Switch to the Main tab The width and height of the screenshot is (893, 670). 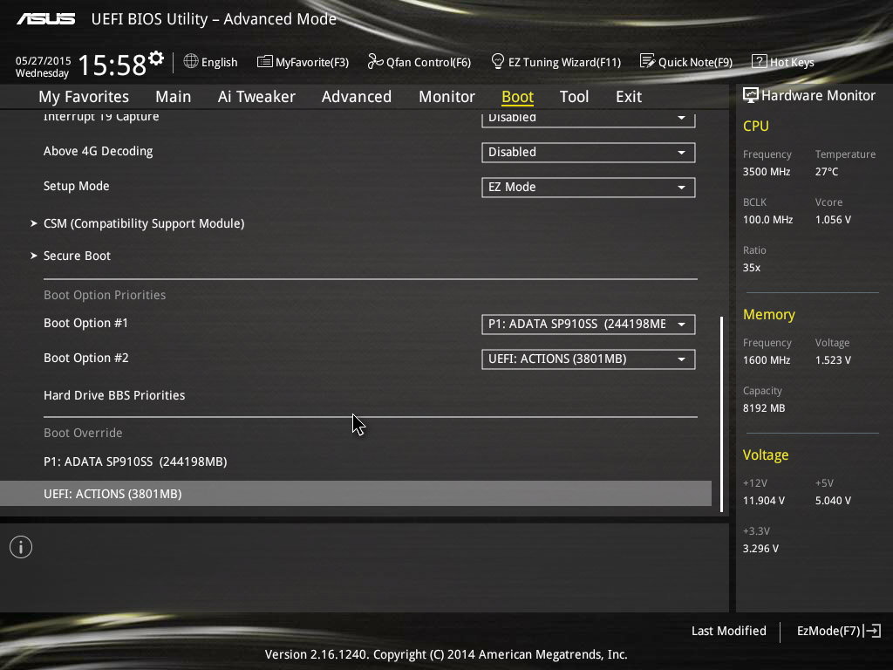point(174,97)
